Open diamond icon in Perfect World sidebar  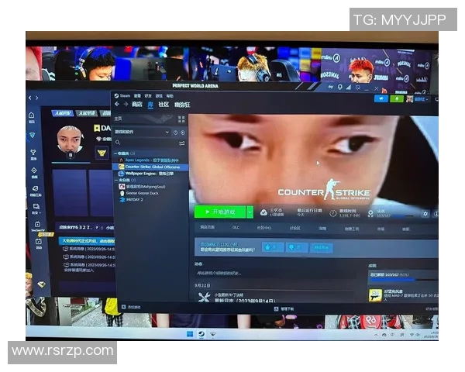(34, 170)
